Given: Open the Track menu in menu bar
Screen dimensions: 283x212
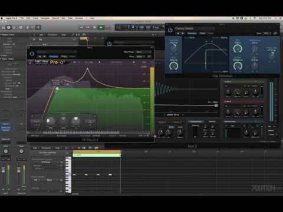Looking at the screenshot, I should pyautogui.click(x=35, y=18).
